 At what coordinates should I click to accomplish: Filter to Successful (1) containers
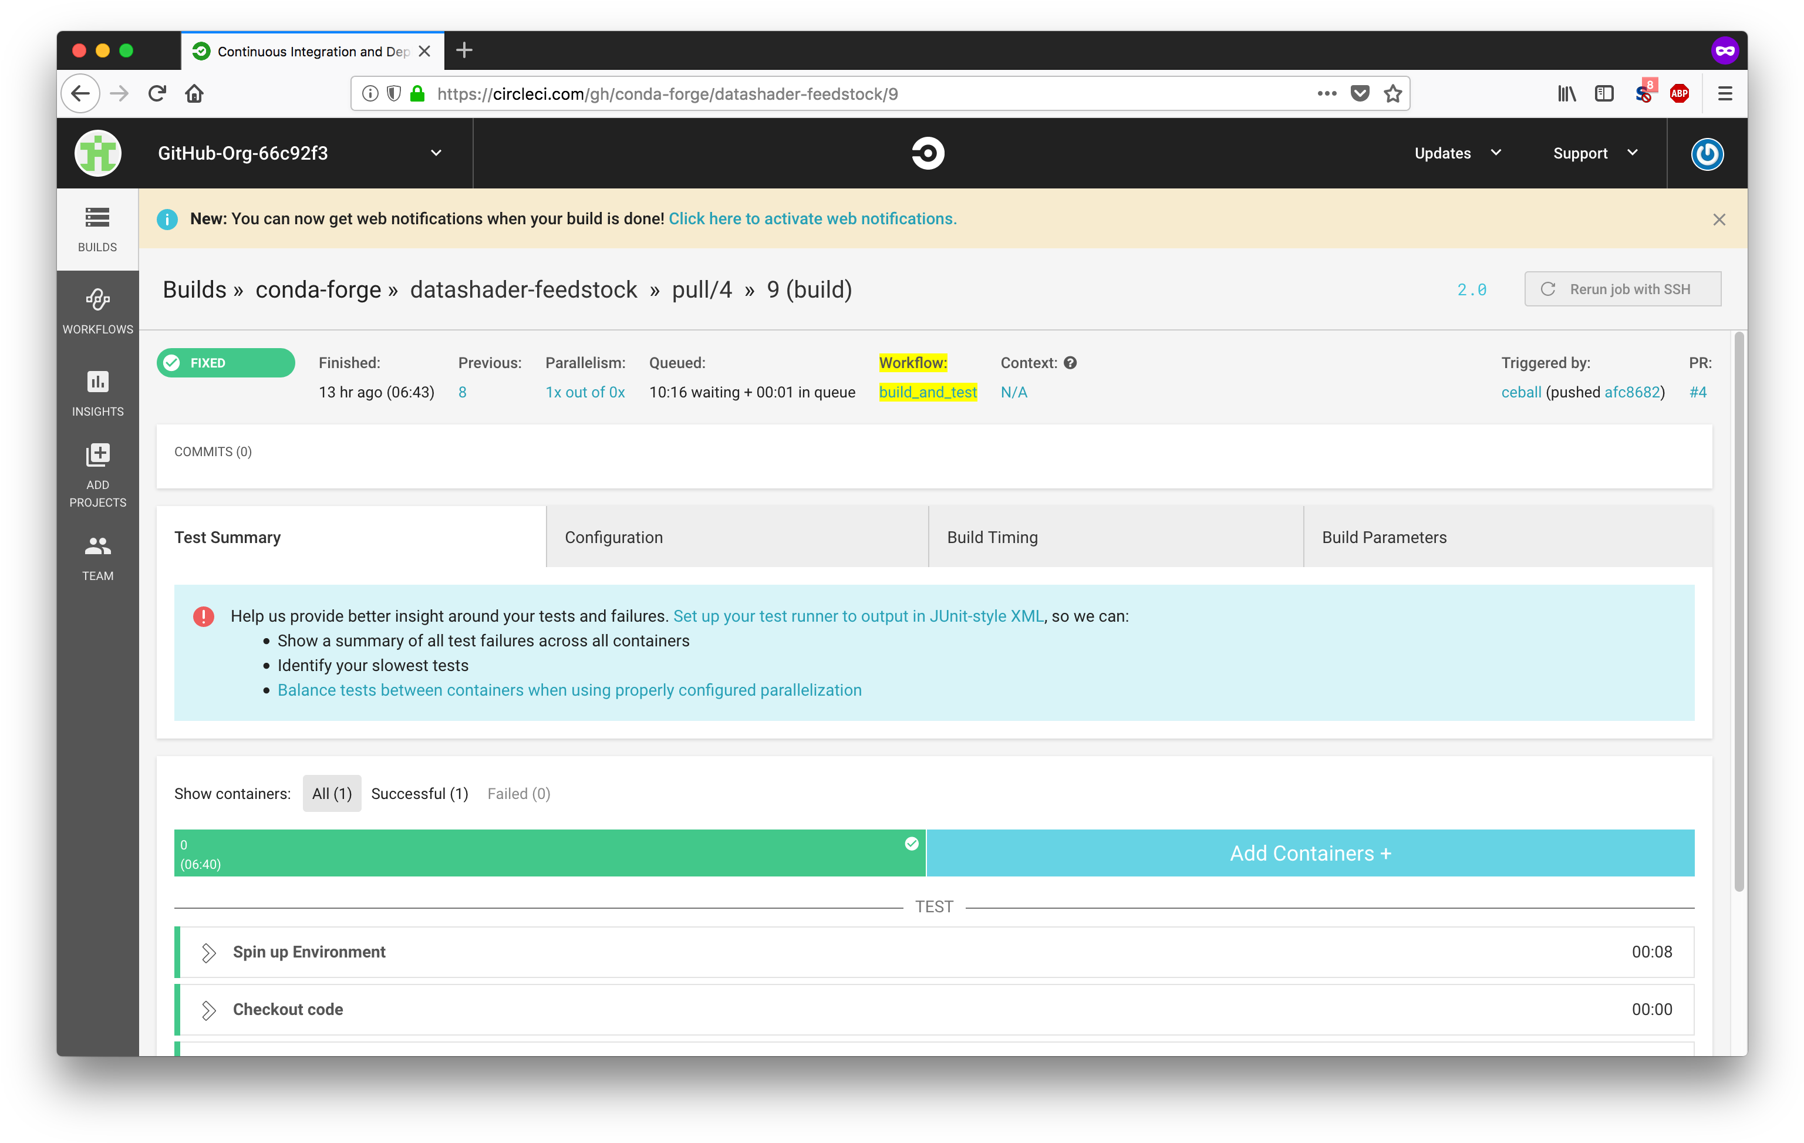tap(420, 793)
